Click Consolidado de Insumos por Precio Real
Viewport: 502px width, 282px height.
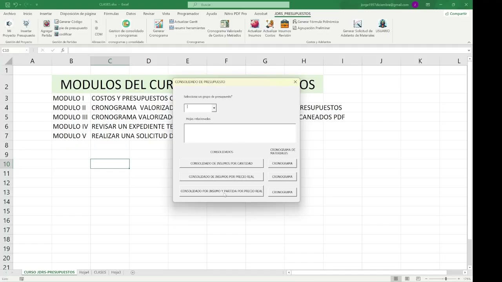point(222,177)
